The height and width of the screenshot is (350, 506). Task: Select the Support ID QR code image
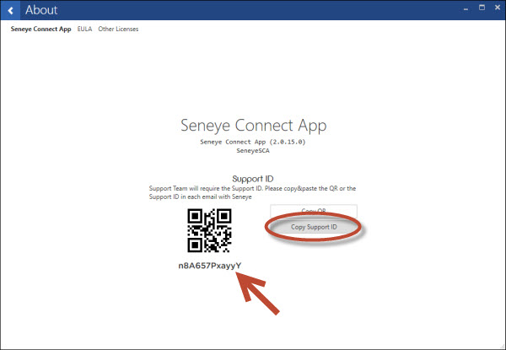[209, 230]
